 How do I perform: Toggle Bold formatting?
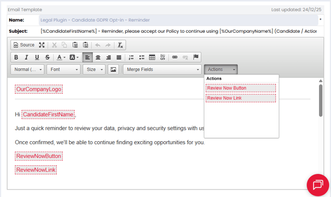(x=16, y=57)
